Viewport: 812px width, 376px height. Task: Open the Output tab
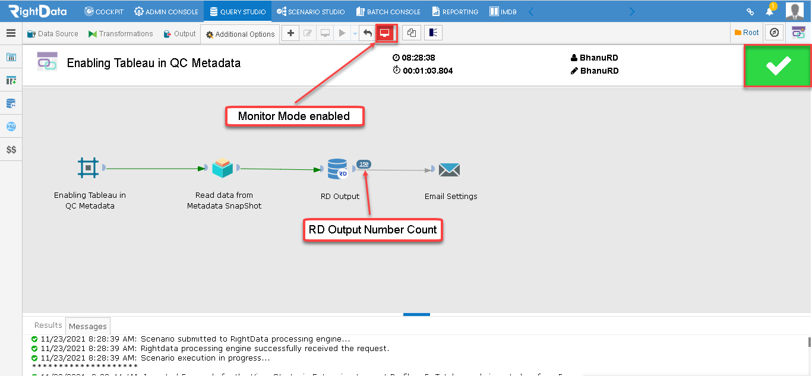click(x=180, y=34)
